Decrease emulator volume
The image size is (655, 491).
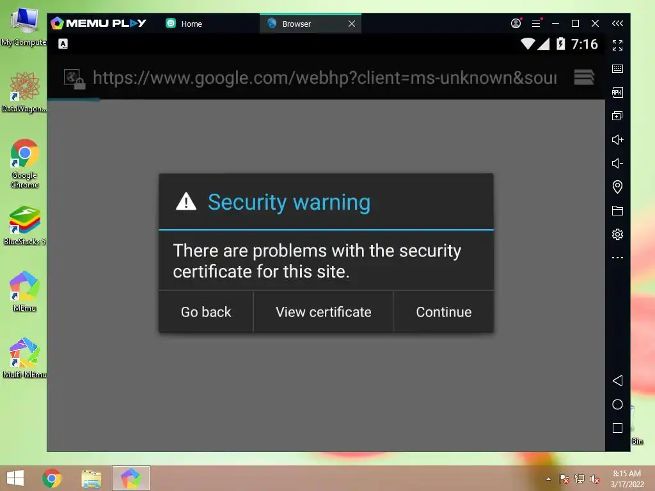click(617, 163)
